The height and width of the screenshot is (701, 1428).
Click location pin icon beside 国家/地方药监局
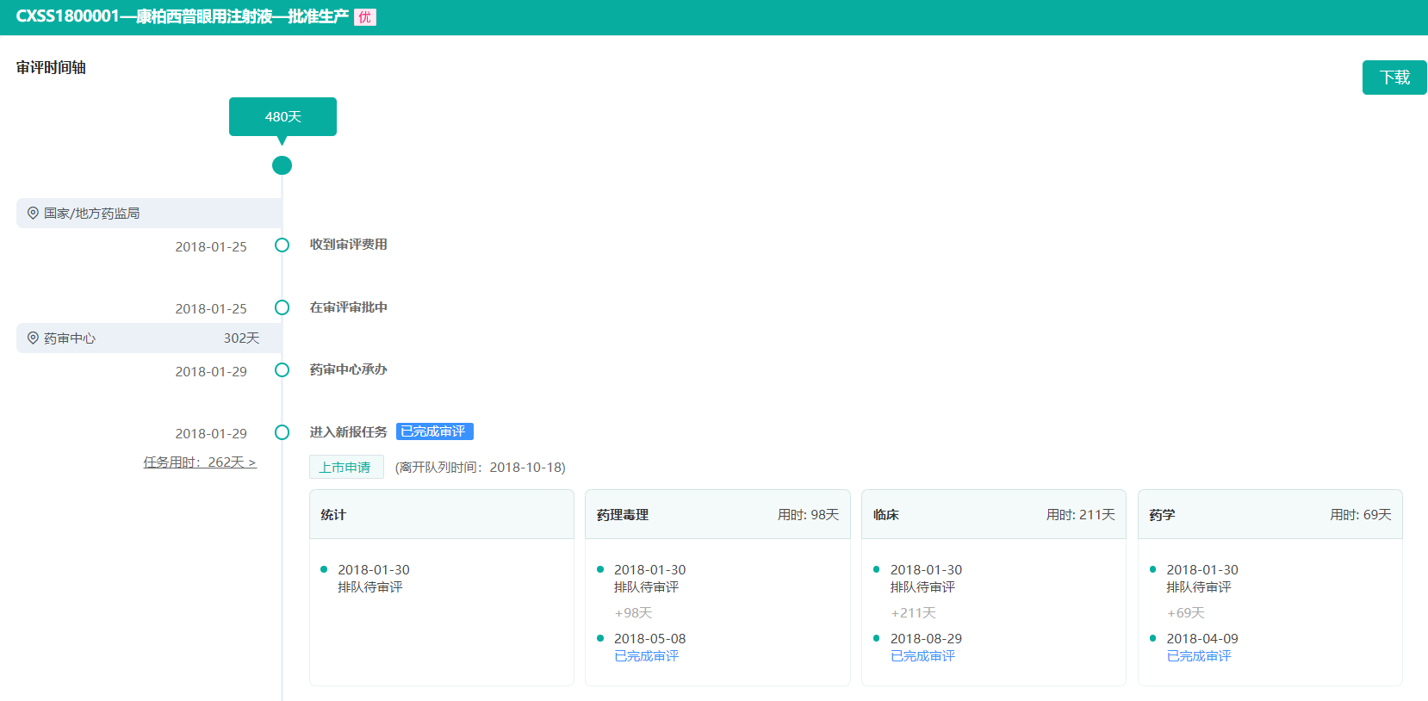coord(33,213)
